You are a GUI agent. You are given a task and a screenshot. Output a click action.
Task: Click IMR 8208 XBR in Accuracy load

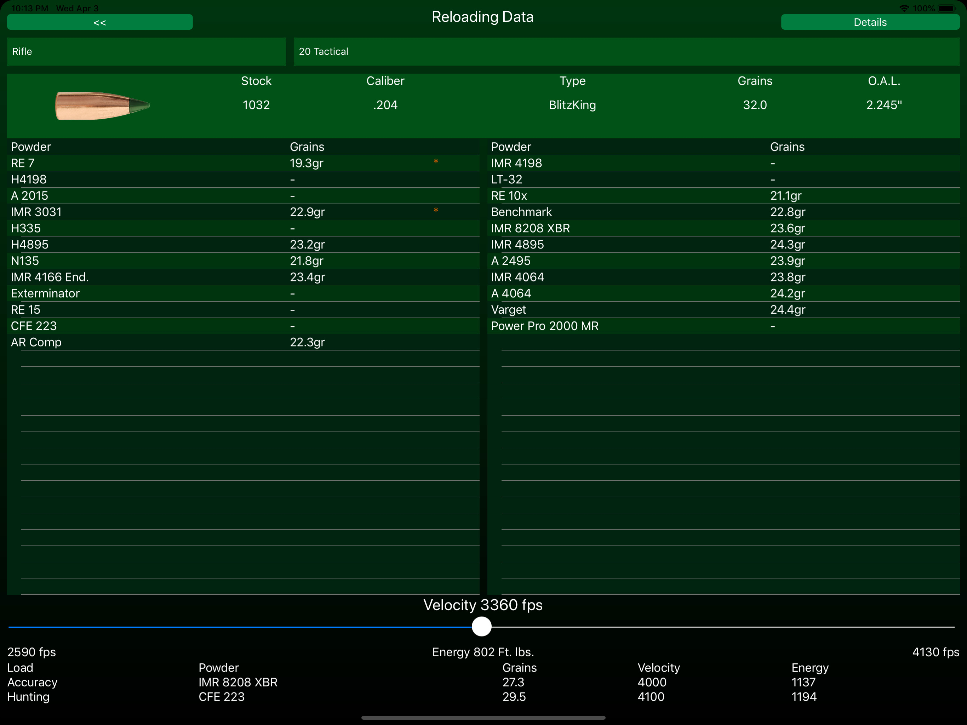coord(238,682)
